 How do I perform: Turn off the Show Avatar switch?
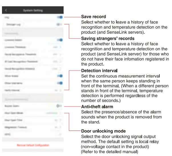(59, 76)
